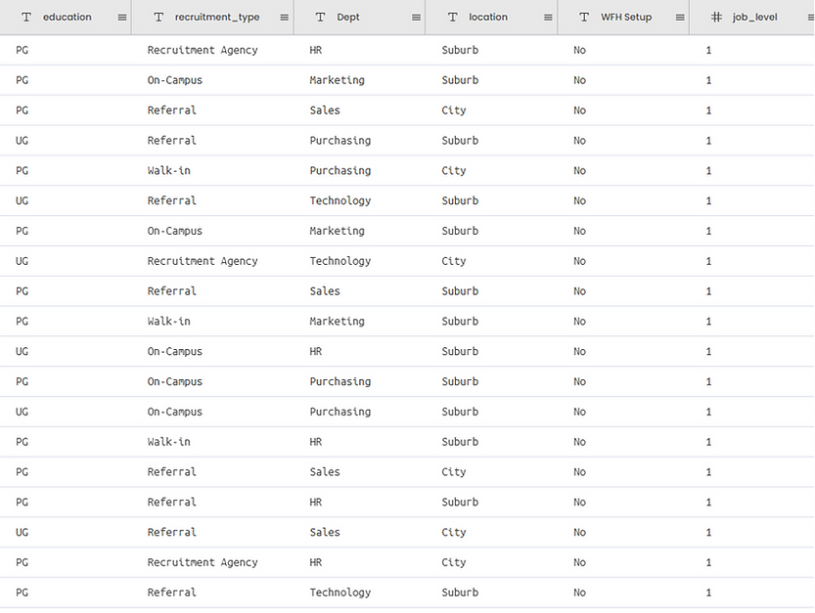The width and height of the screenshot is (815, 613).
Task: Select the first row's Recruitment Agency cell
Action: (203, 50)
